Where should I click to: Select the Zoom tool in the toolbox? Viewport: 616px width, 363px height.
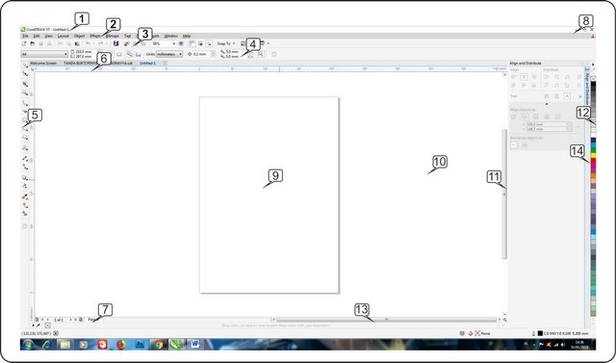(x=25, y=92)
